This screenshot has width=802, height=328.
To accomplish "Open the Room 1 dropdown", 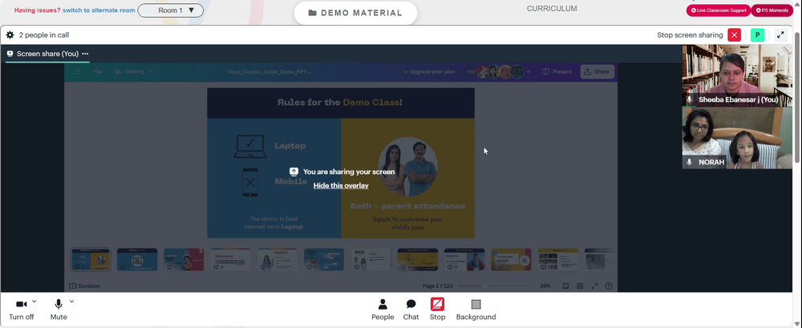I will (171, 10).
